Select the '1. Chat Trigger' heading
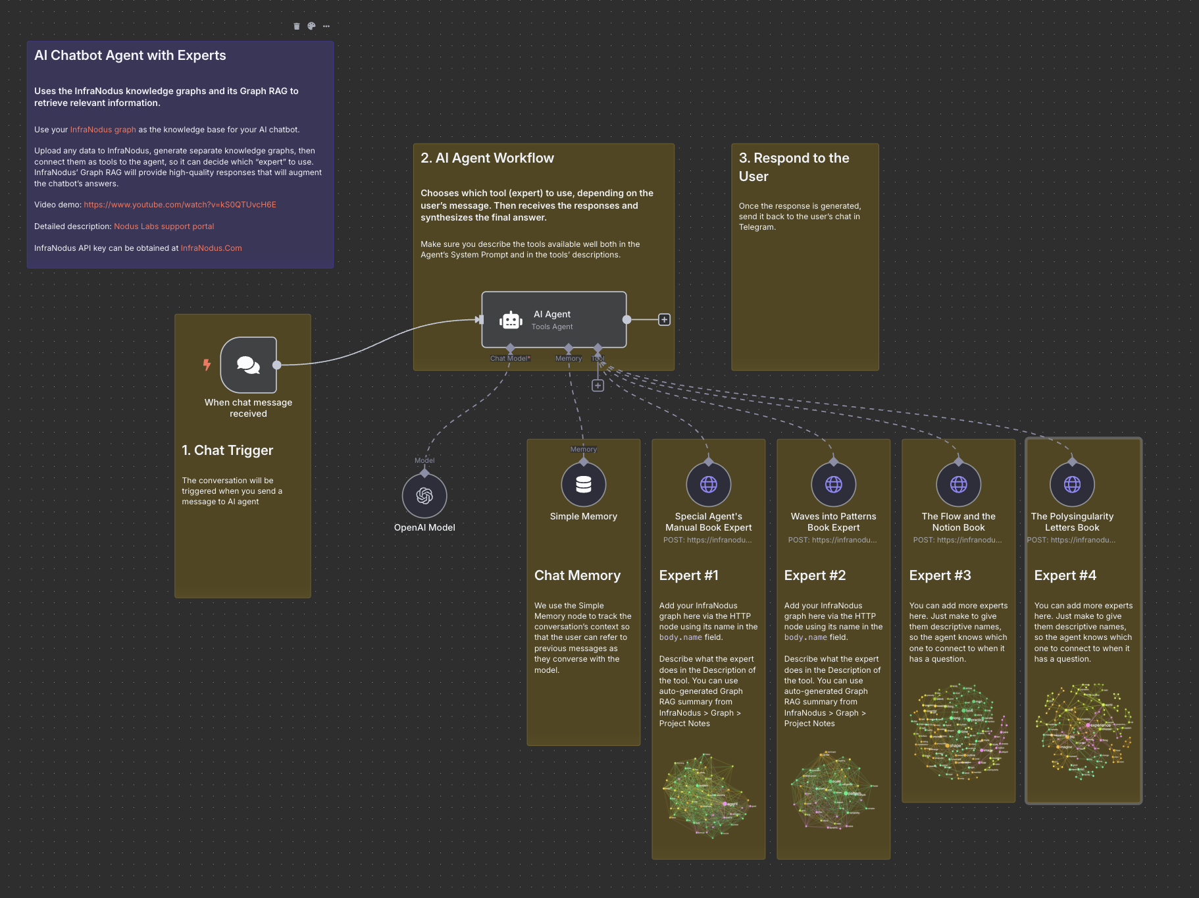1199x898 pixels. click(228, 450)
